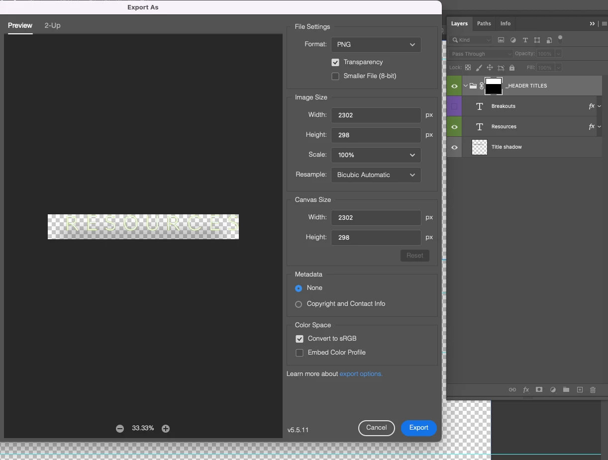Zoom out preview with minus icon

[120, 428]
